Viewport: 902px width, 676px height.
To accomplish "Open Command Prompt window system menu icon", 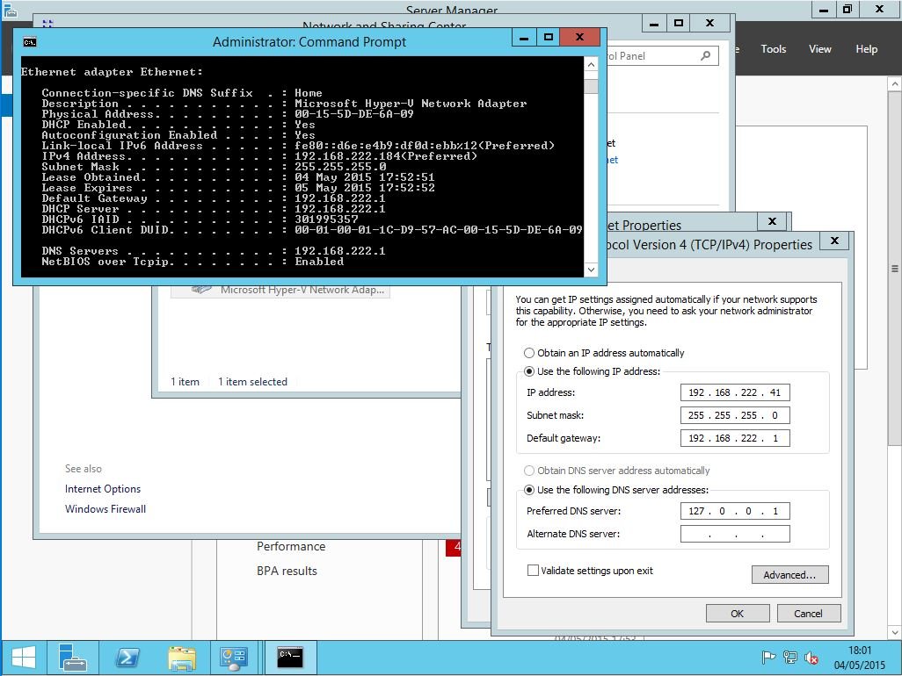I will 30,41.
